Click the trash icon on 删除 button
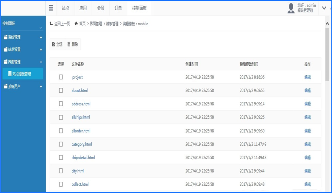This screenshot has width=332, height=193. point(69,44)
